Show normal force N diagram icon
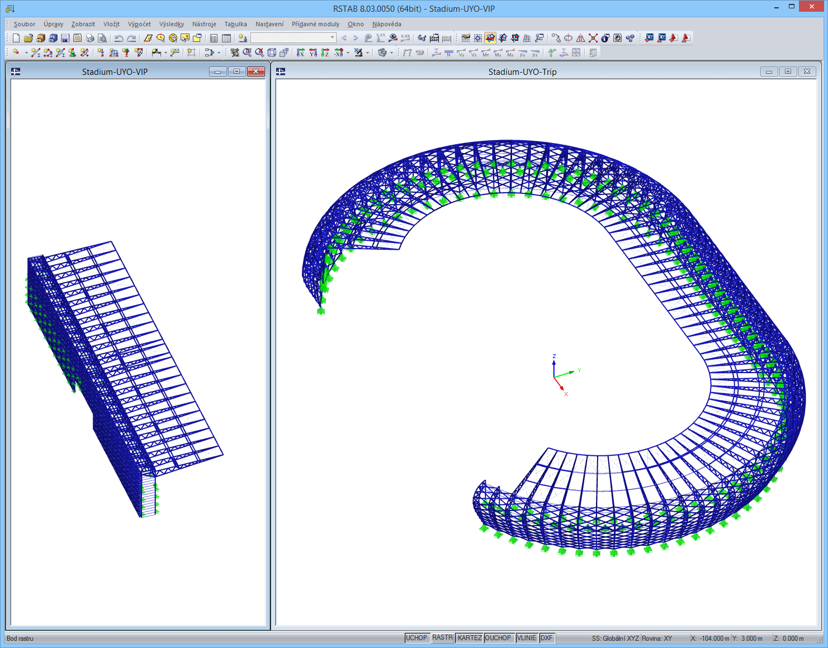This screenshot has width=828, height=648. click(448, 54)
